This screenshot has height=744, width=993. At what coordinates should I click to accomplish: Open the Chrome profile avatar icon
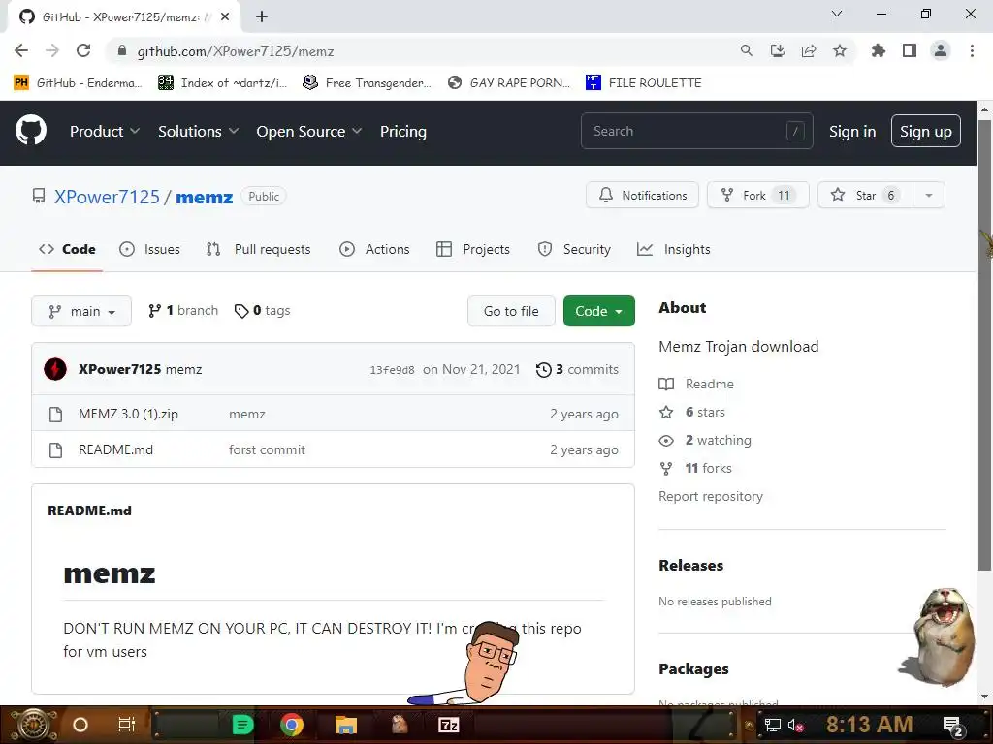pos(941,50)
